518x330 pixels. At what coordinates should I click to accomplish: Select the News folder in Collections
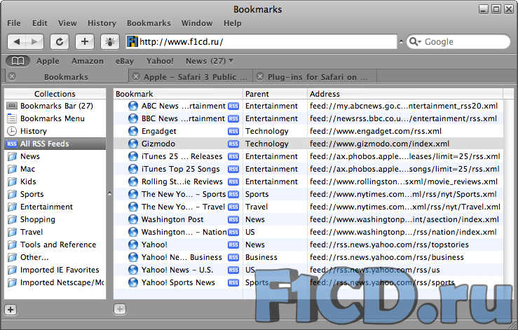click(x=55, y=156)
